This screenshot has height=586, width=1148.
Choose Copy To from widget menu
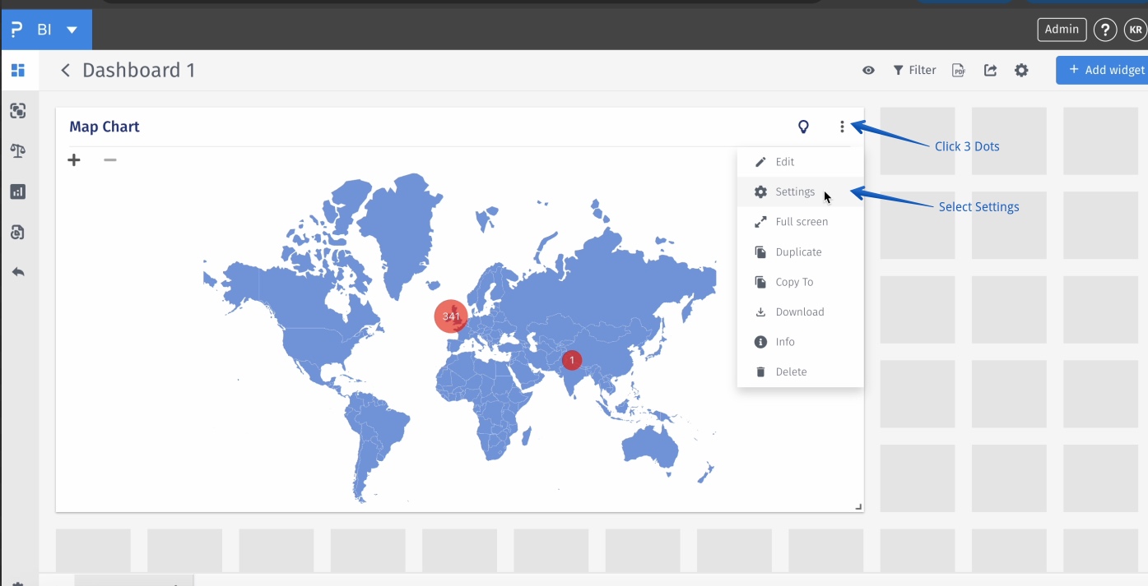tap(800, 282)
